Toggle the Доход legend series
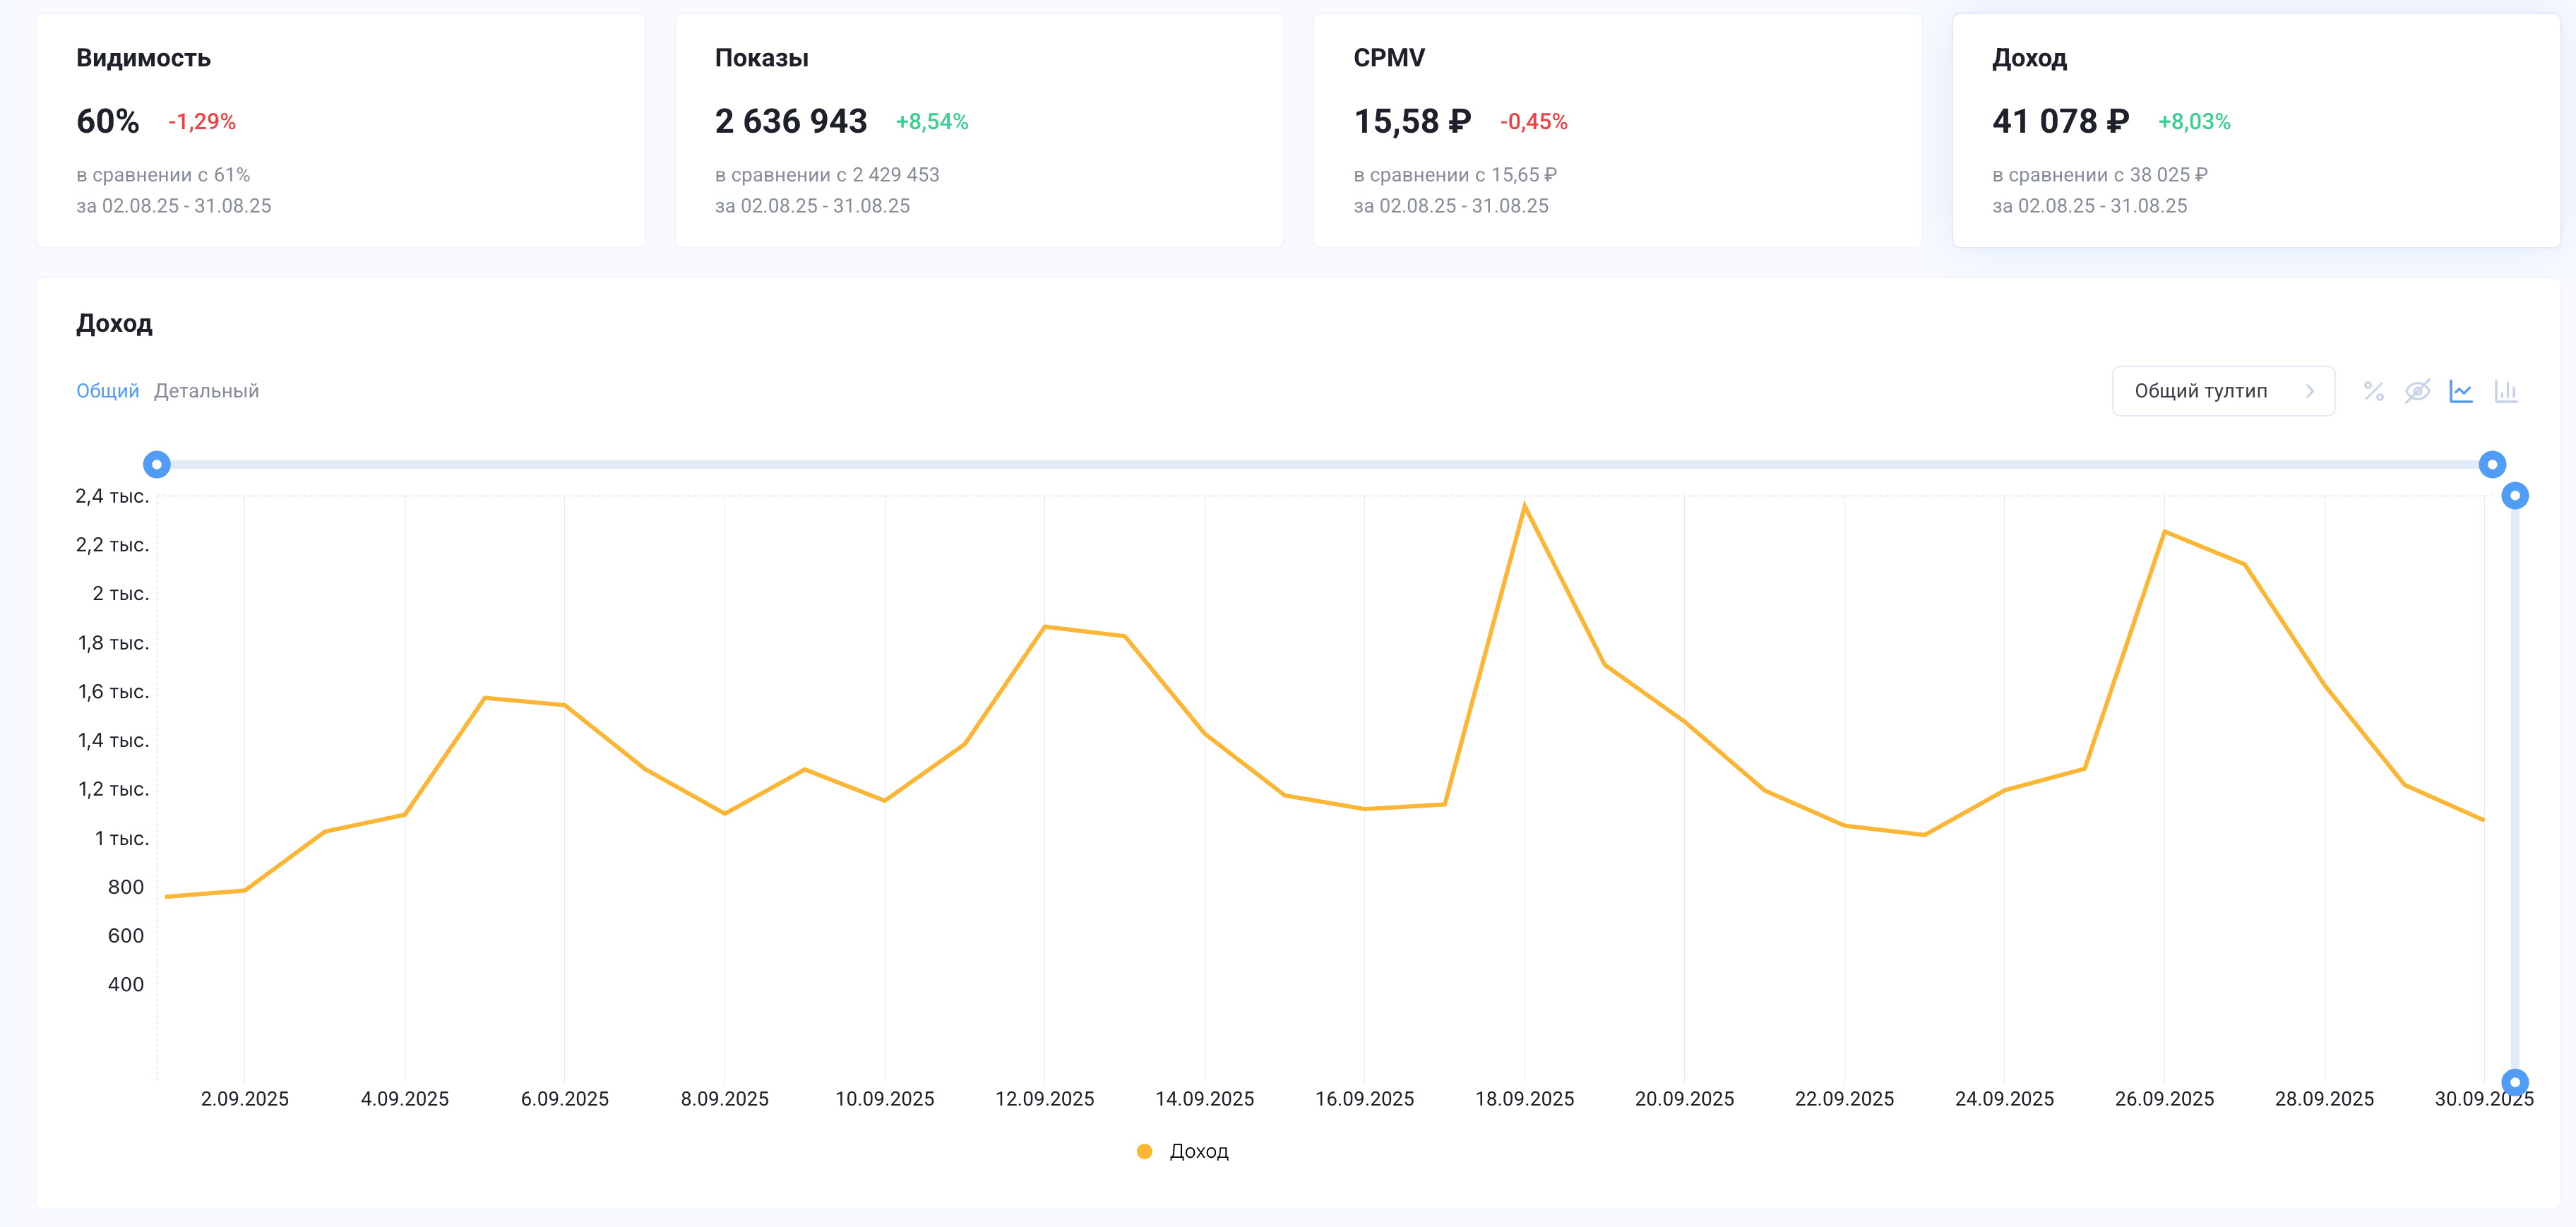Screen dimensions: 2576x1227 tap(1198, 1151)
